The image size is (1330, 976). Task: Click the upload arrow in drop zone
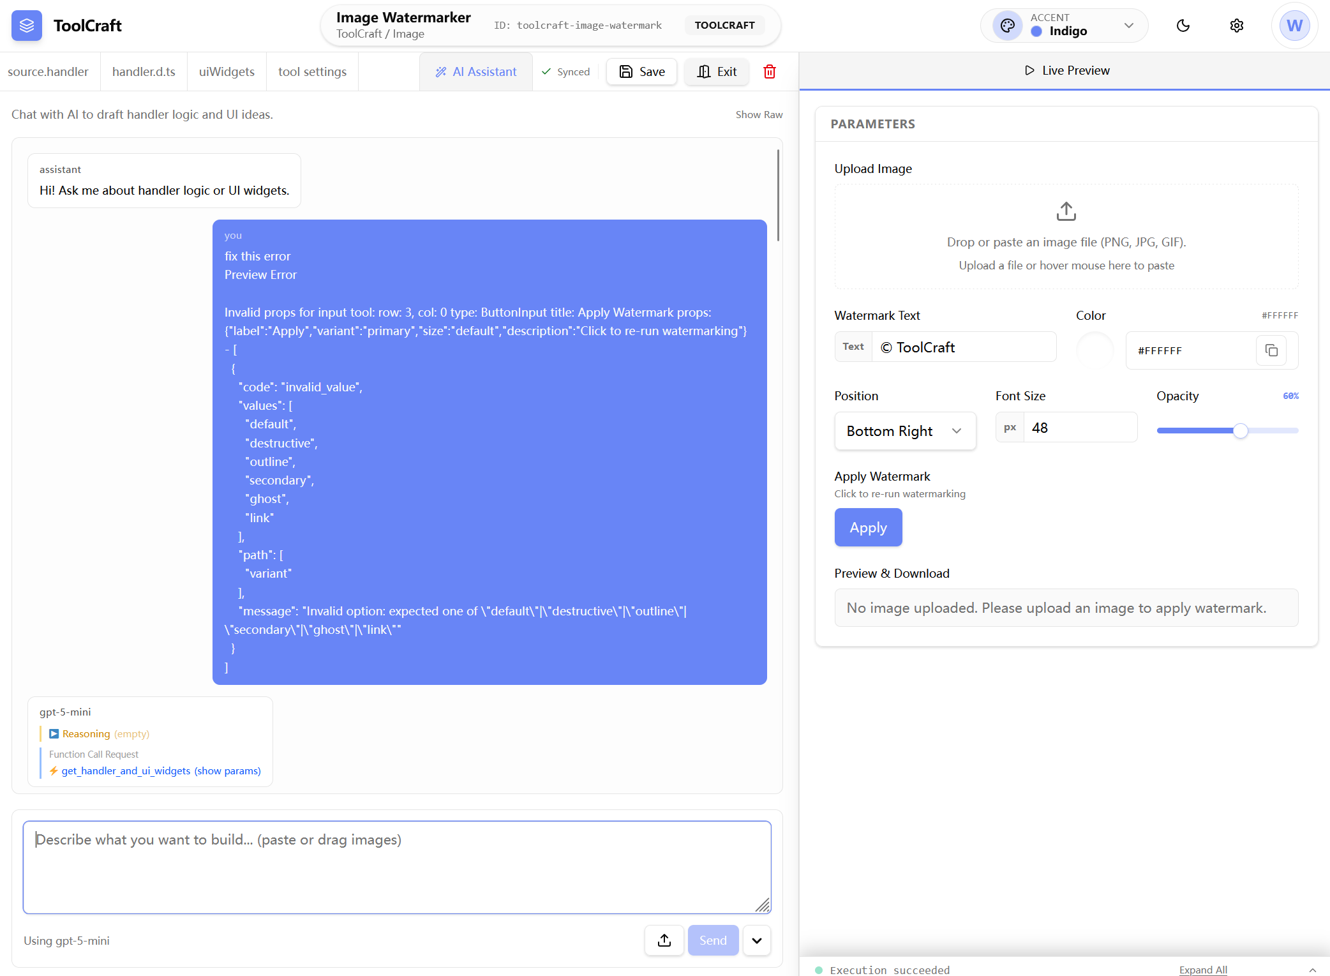click(1066, 211)
